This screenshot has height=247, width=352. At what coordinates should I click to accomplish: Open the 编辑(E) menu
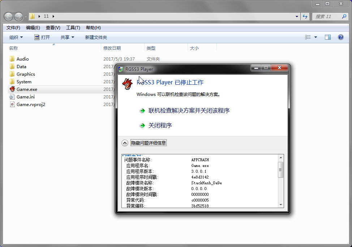tap(33, 27)
